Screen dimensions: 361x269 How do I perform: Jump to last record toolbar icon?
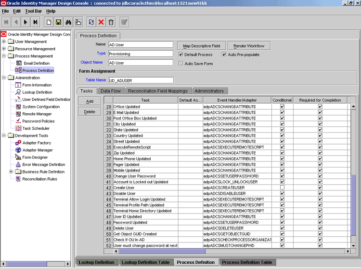point(35,22)
